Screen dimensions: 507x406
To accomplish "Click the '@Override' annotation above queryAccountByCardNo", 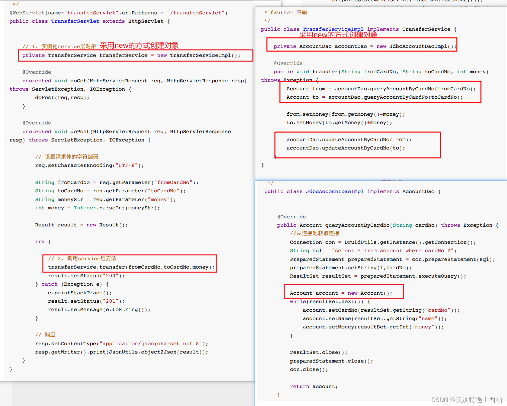I will 292,217.
